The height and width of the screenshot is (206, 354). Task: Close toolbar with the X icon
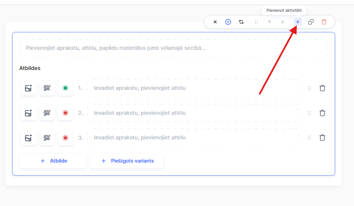point(215,22)
